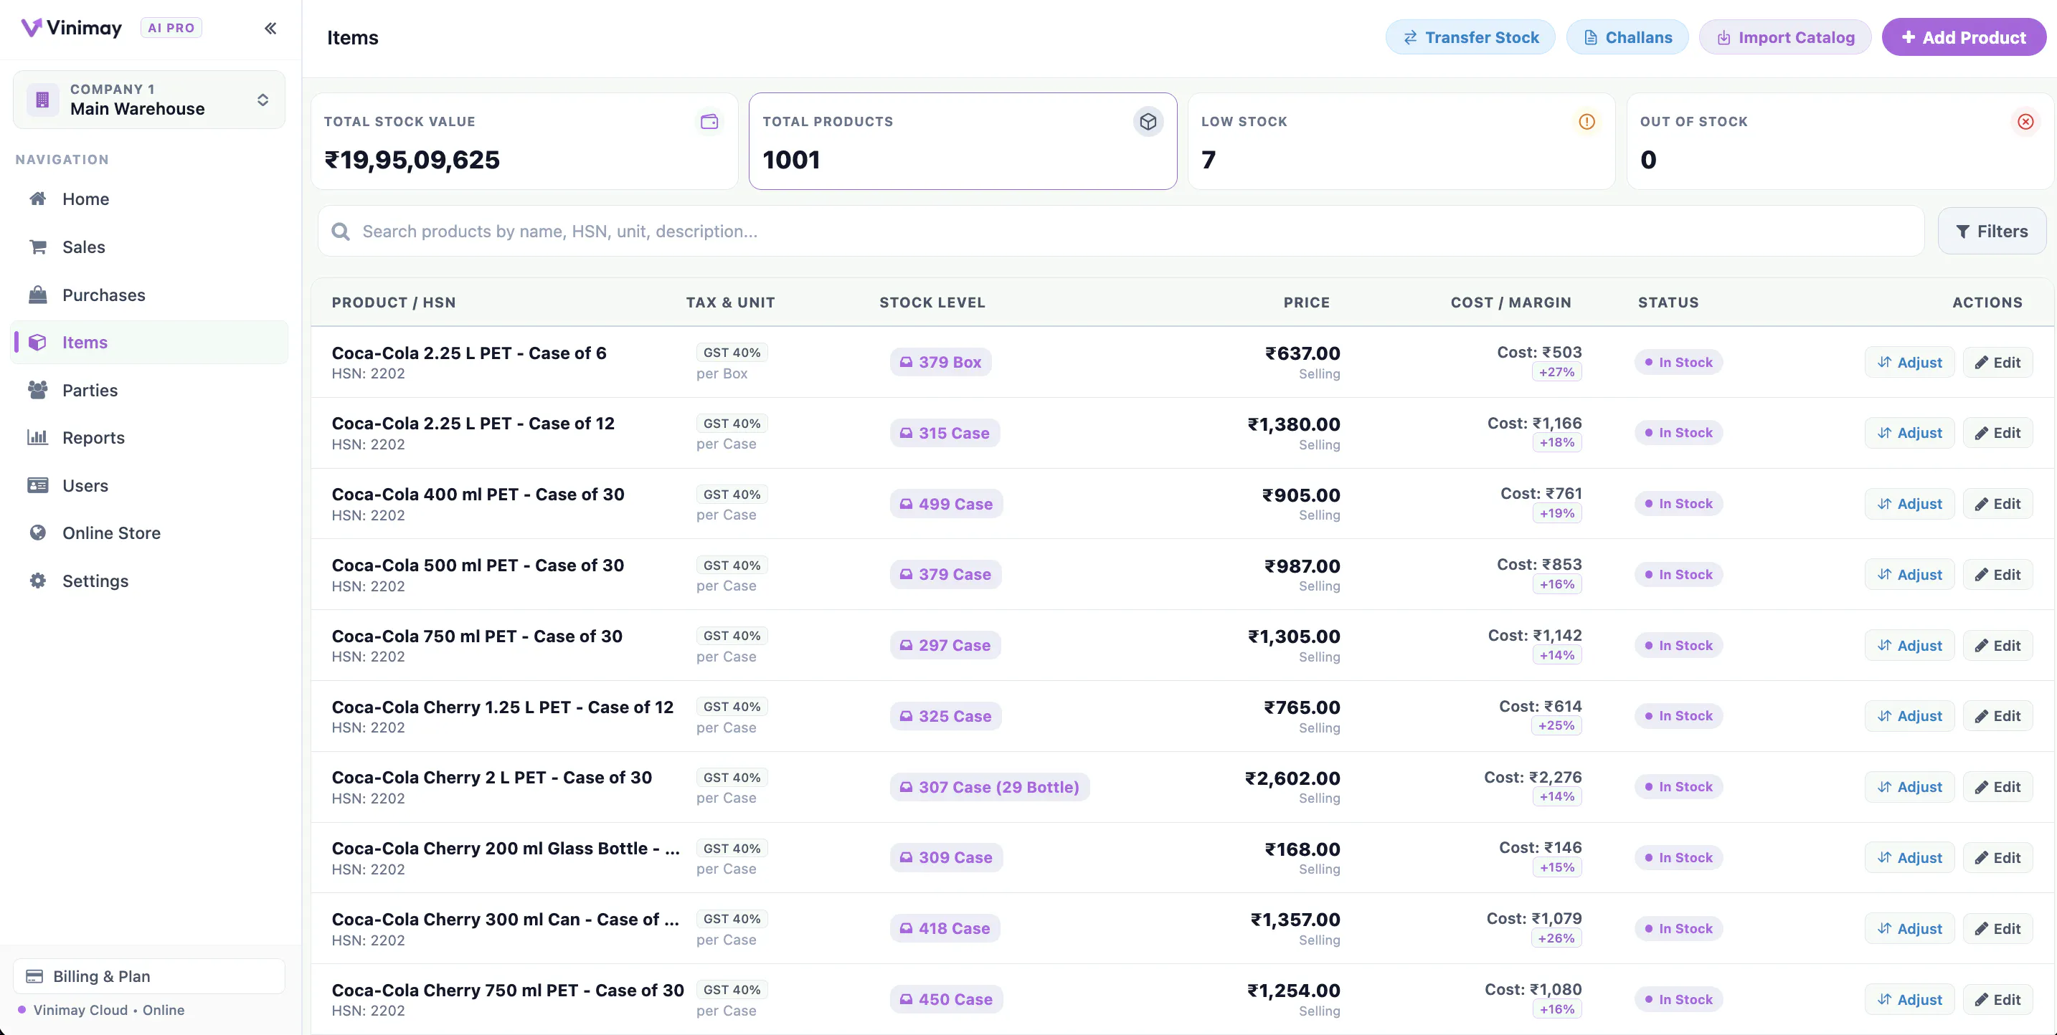Open Online Store section
The height and width of the screenshot is (1035, 2057).
[149, 533]
